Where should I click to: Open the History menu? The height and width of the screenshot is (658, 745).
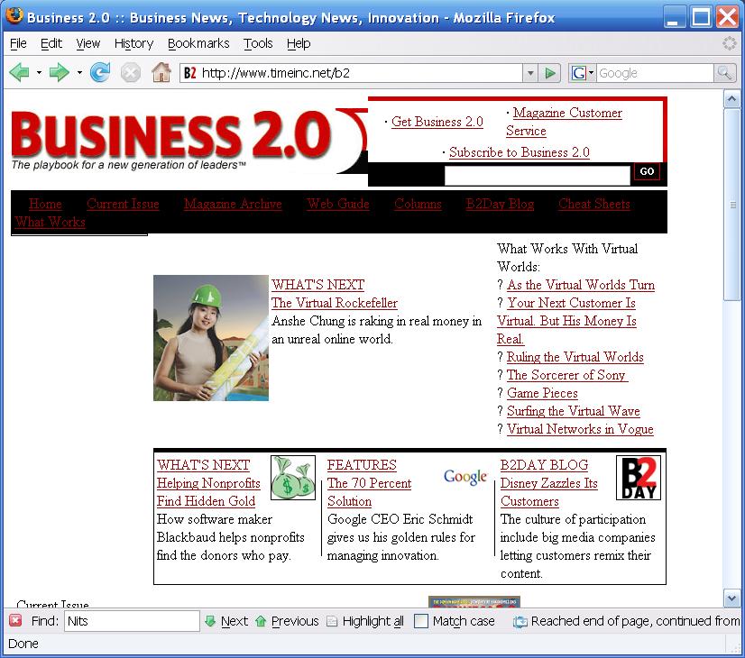click(x=133, y=43)
